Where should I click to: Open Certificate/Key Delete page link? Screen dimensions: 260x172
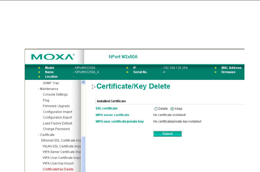(x=58, y=169)
